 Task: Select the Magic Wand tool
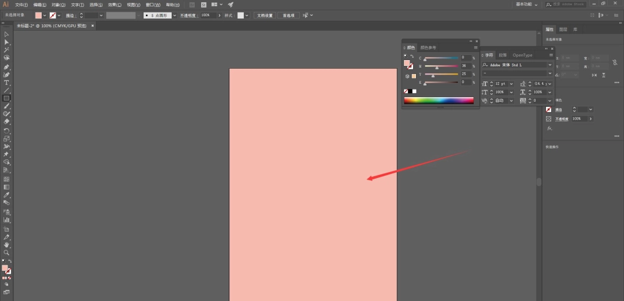tap(6, 50)
